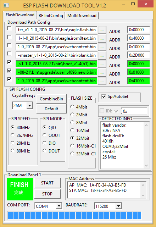Click the START download button
Viewport: 156px width, 227px height.
47,183
